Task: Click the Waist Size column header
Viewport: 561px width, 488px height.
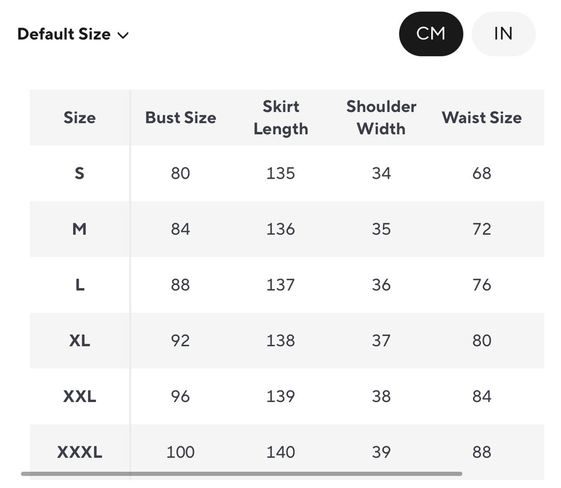Action: pos(481,118)
